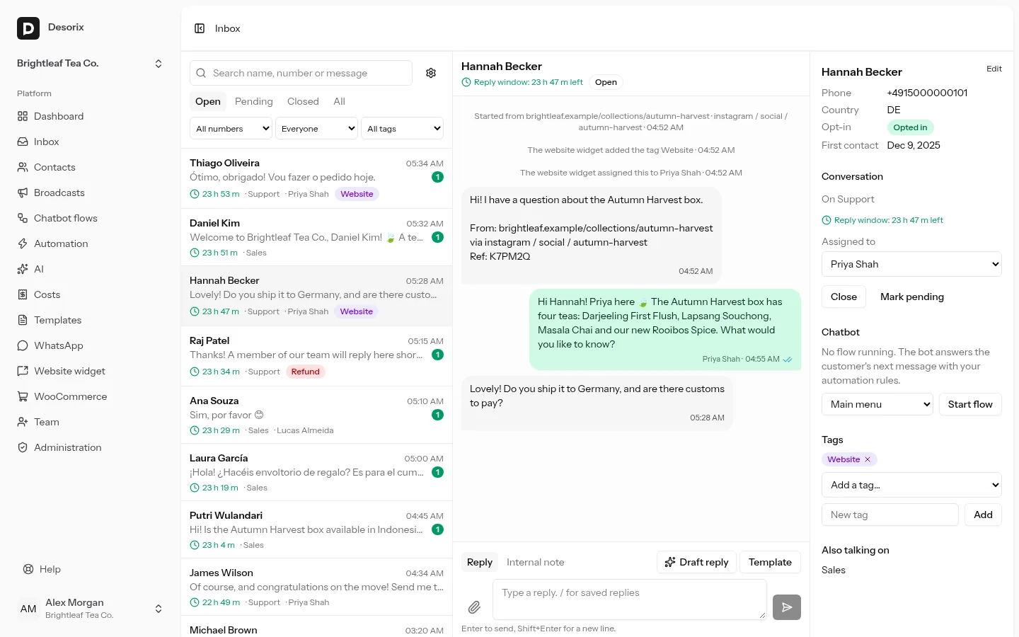Click the Template button
1019x637 pixels.
click(770, 562)
